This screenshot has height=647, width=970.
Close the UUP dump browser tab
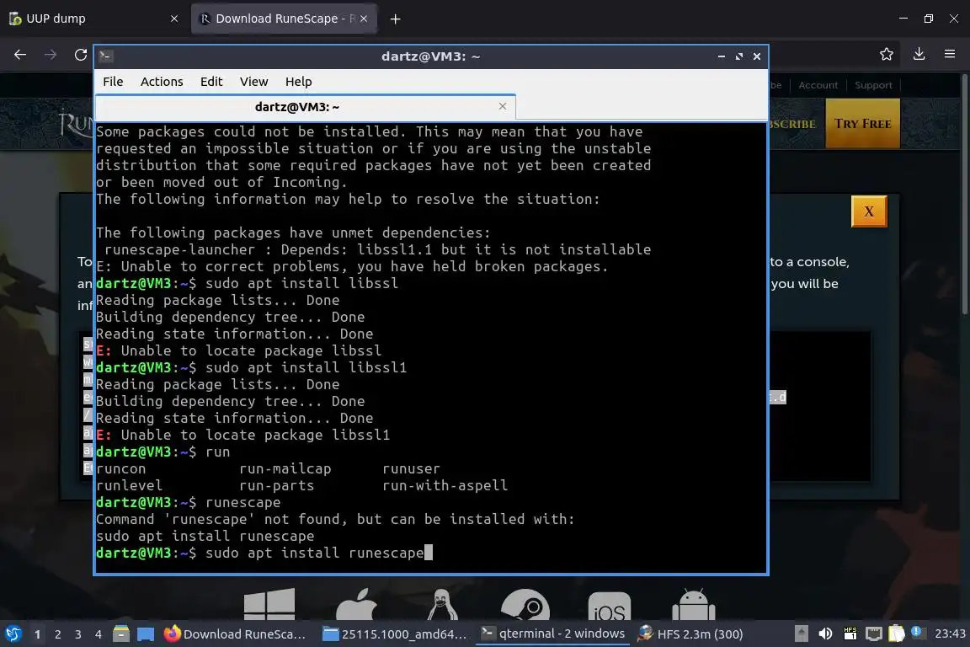(173, 19)
